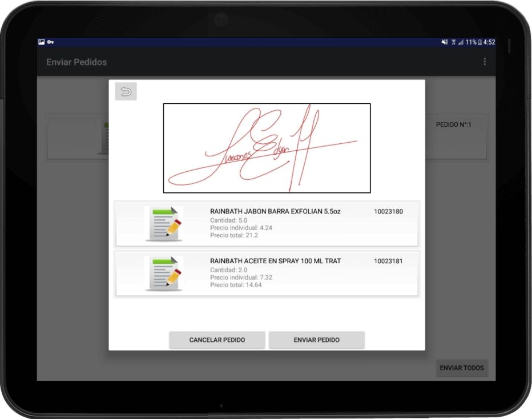
Task: Select the RAINBATH ACEITE EN SPRAY 100 ML title
Action: click(x=275, y=261)
